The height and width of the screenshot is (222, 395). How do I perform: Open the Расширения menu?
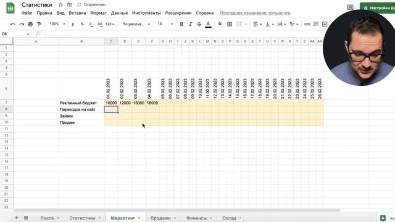point(178,13)
